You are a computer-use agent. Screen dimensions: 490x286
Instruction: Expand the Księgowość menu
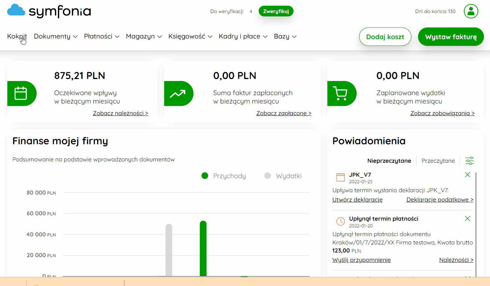[x=190, y=36]
